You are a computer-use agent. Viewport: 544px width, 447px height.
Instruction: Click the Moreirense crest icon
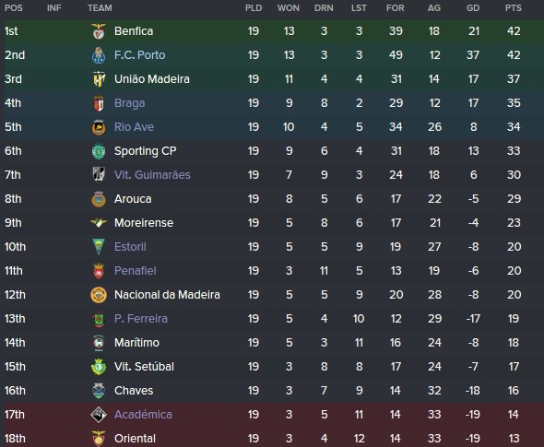(99, 223)
